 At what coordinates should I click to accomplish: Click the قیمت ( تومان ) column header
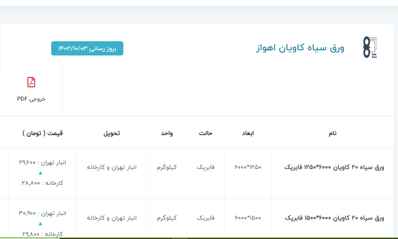click(43, 133)
